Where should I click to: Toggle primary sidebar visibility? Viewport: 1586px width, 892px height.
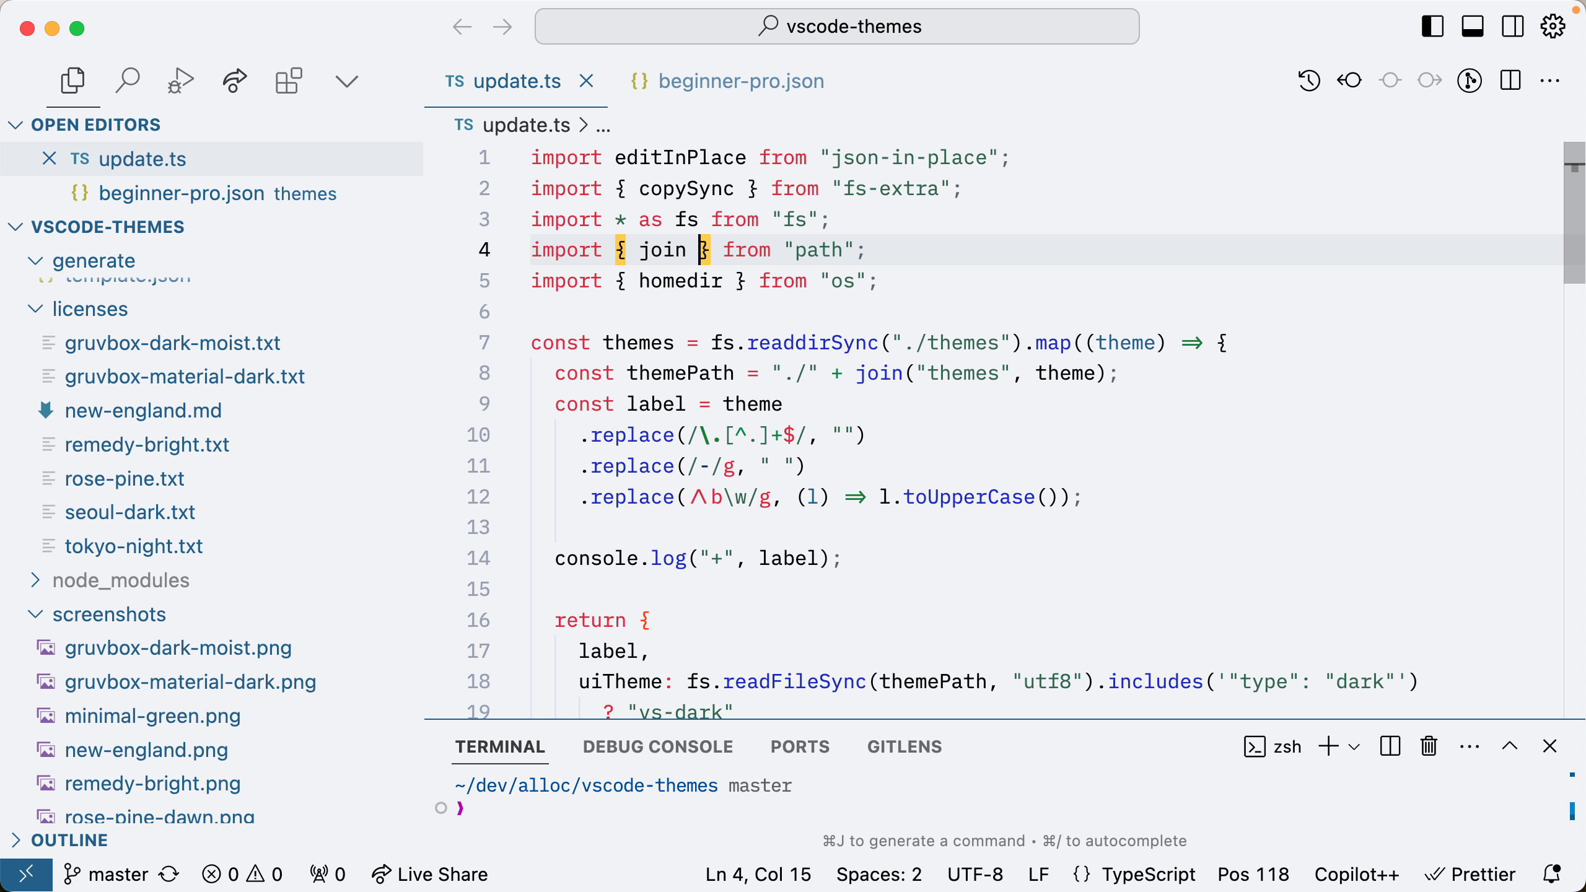point(1432,27)
